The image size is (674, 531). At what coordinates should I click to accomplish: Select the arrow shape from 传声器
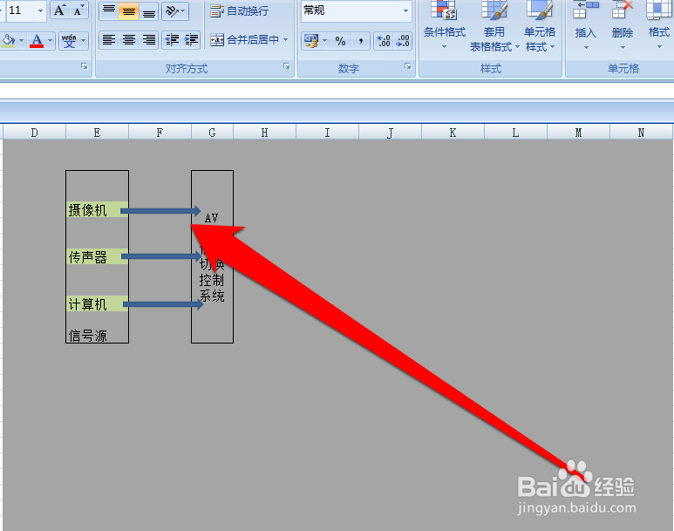[161, 256]
